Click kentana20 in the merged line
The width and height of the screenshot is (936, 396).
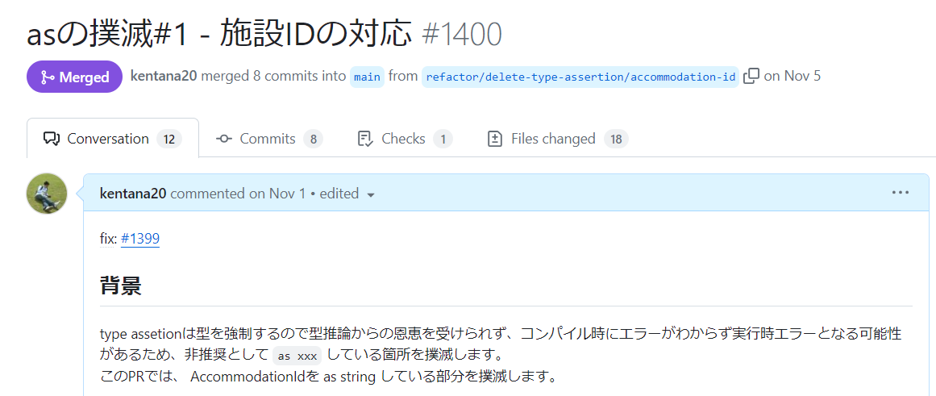pyautogui.click(x=164, y=76)
